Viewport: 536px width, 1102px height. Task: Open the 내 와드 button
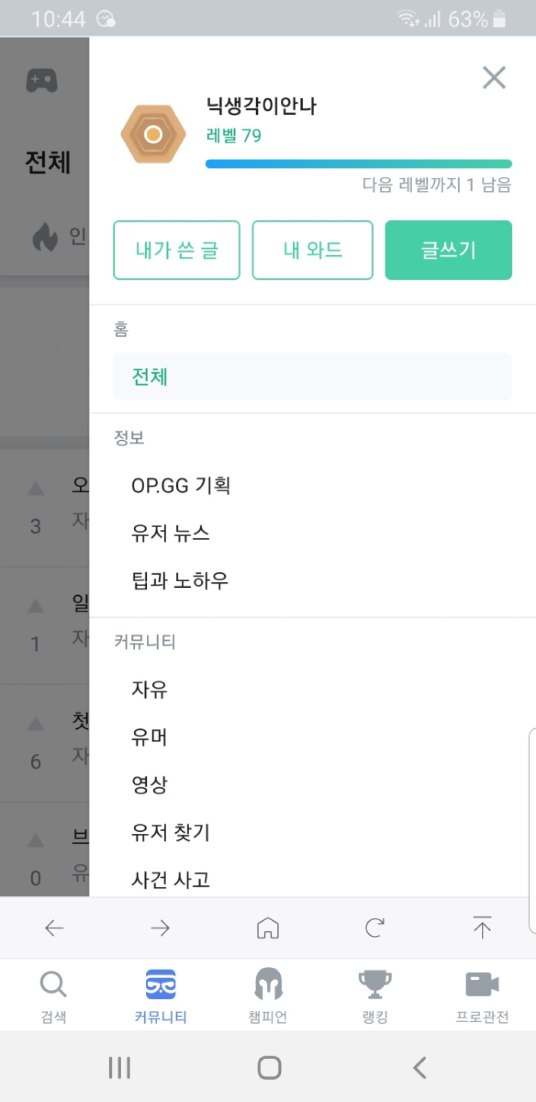[x=312, y=250]
